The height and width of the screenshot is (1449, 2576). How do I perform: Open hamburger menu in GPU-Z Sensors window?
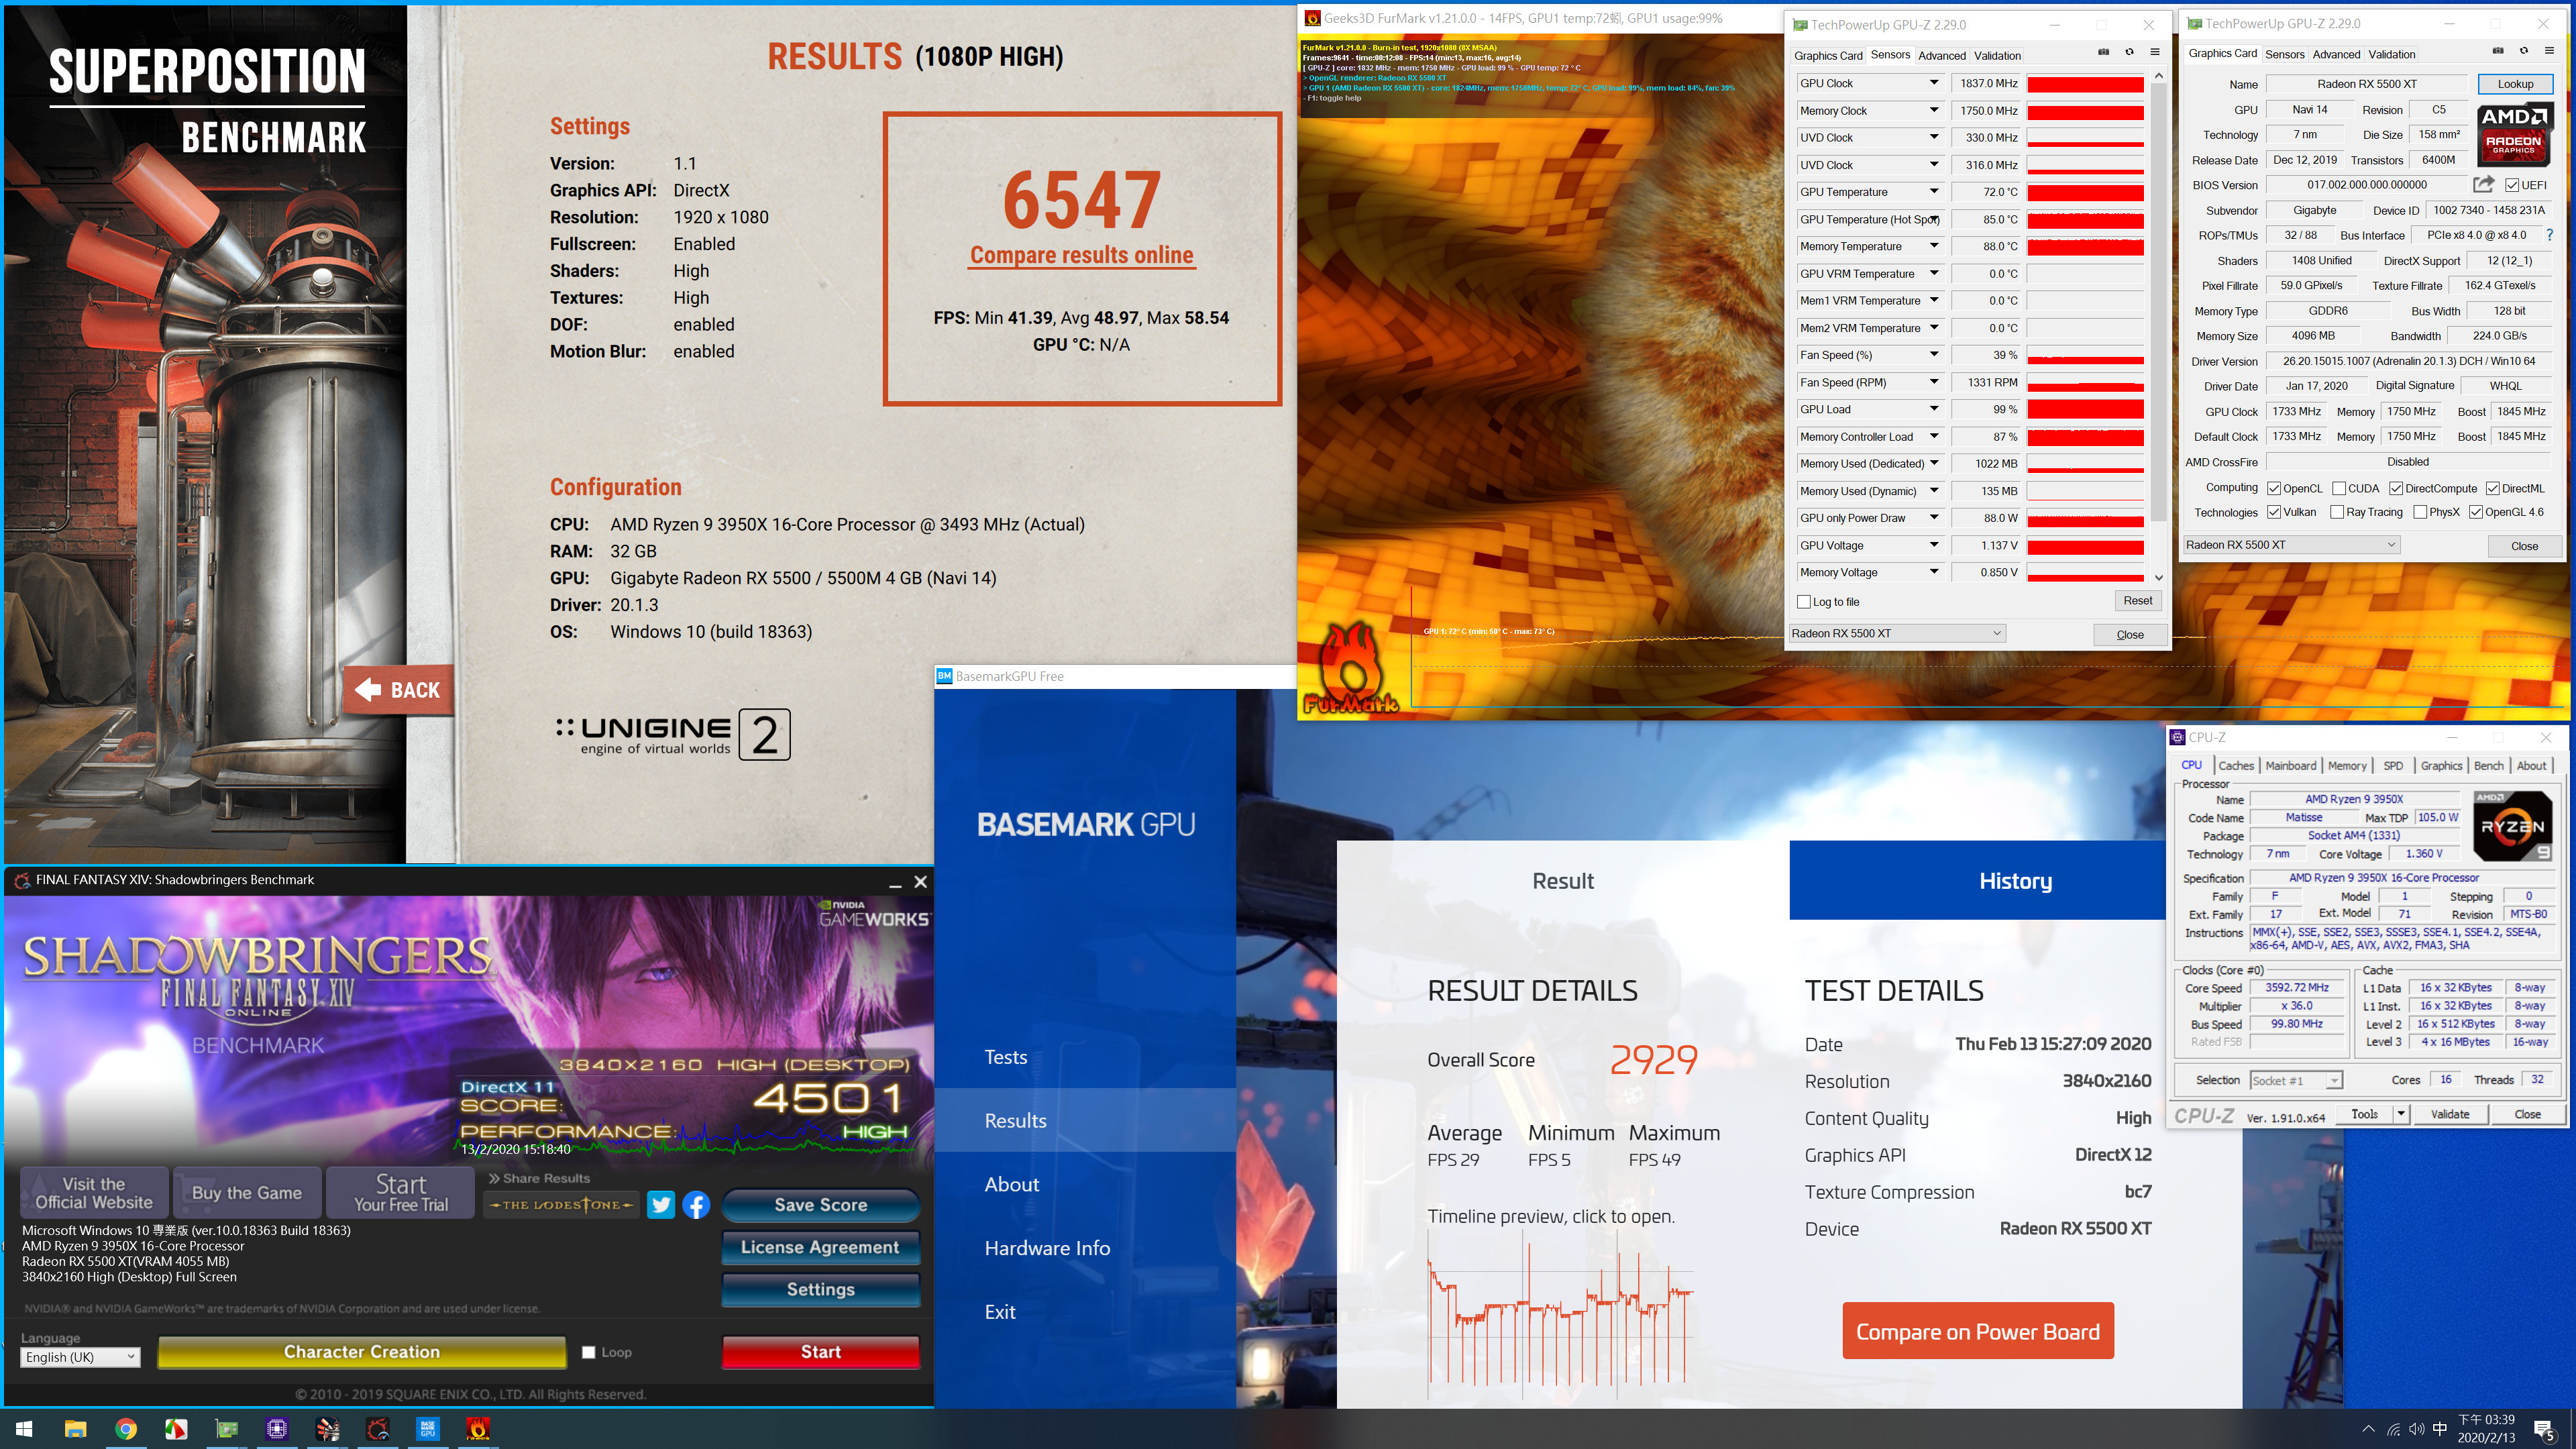point(2155,52)
